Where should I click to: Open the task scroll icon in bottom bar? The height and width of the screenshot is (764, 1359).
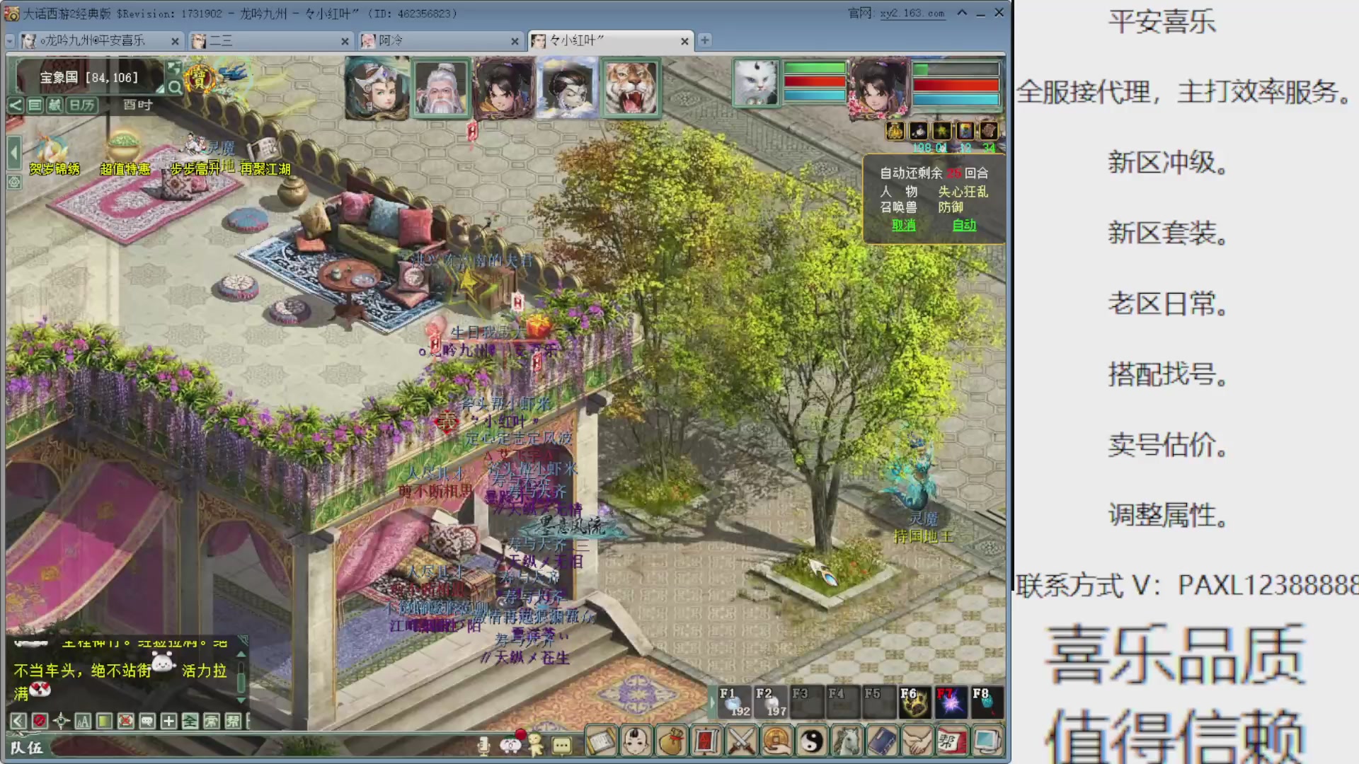[x=601, y=741]
